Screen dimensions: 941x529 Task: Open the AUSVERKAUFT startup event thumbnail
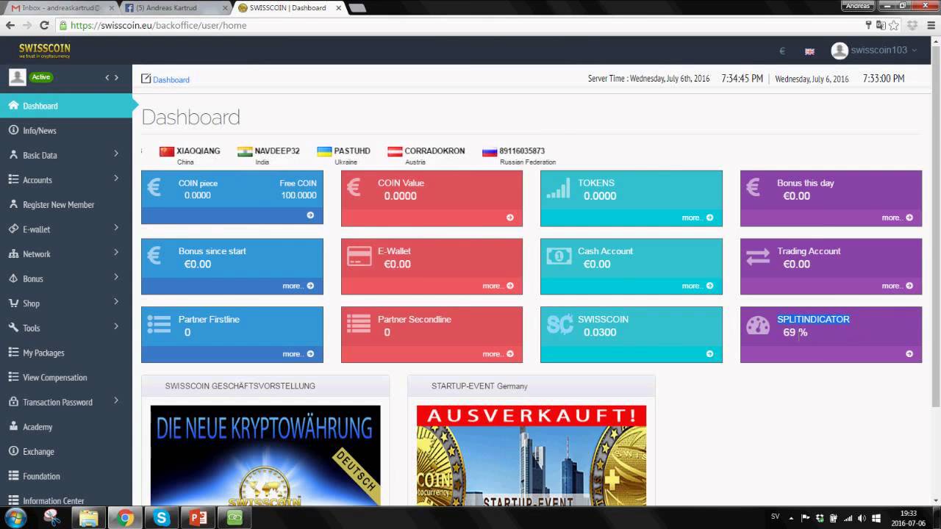point(532,456)
